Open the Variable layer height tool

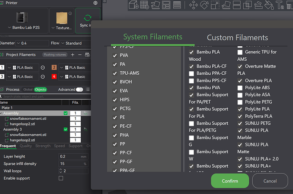(x=177, y=5)
